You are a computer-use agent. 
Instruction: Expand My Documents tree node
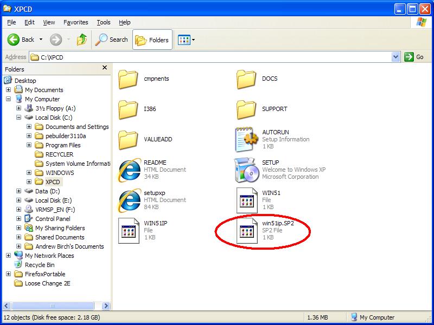pos(9,90)
